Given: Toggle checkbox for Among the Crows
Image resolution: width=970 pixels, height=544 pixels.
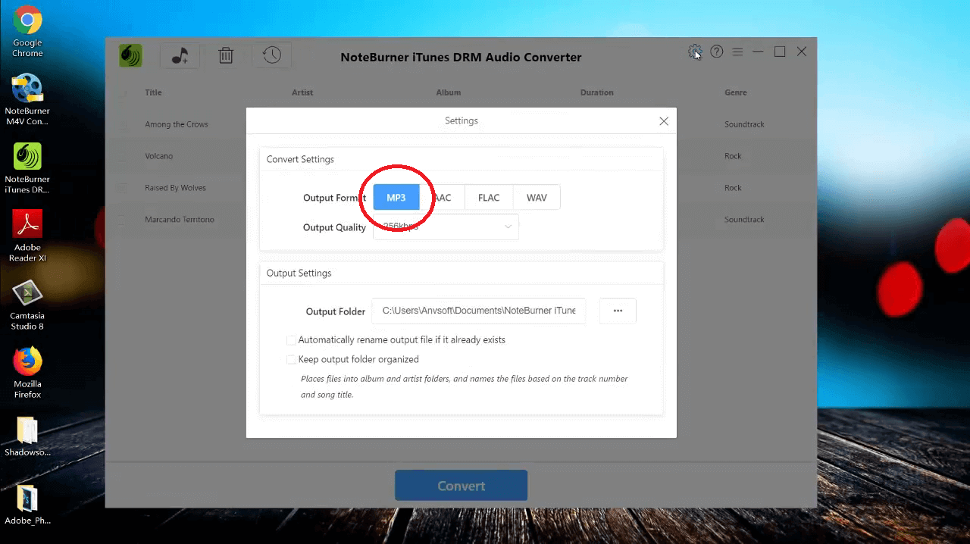Looking at the screenshot, I should coord(122,124).
